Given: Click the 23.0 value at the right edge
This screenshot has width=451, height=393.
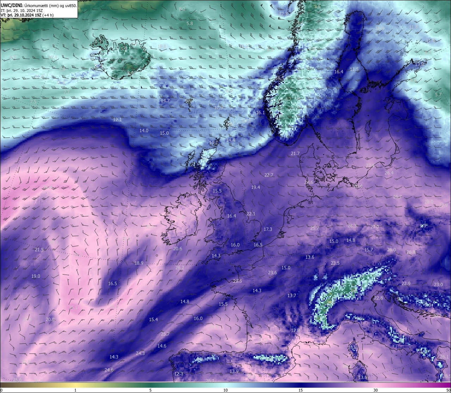Looking at the screenshot, I should [438, 285].
